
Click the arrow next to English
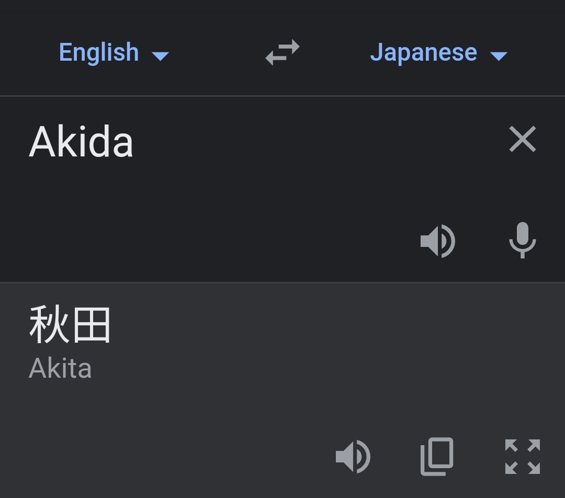(161, 56)
